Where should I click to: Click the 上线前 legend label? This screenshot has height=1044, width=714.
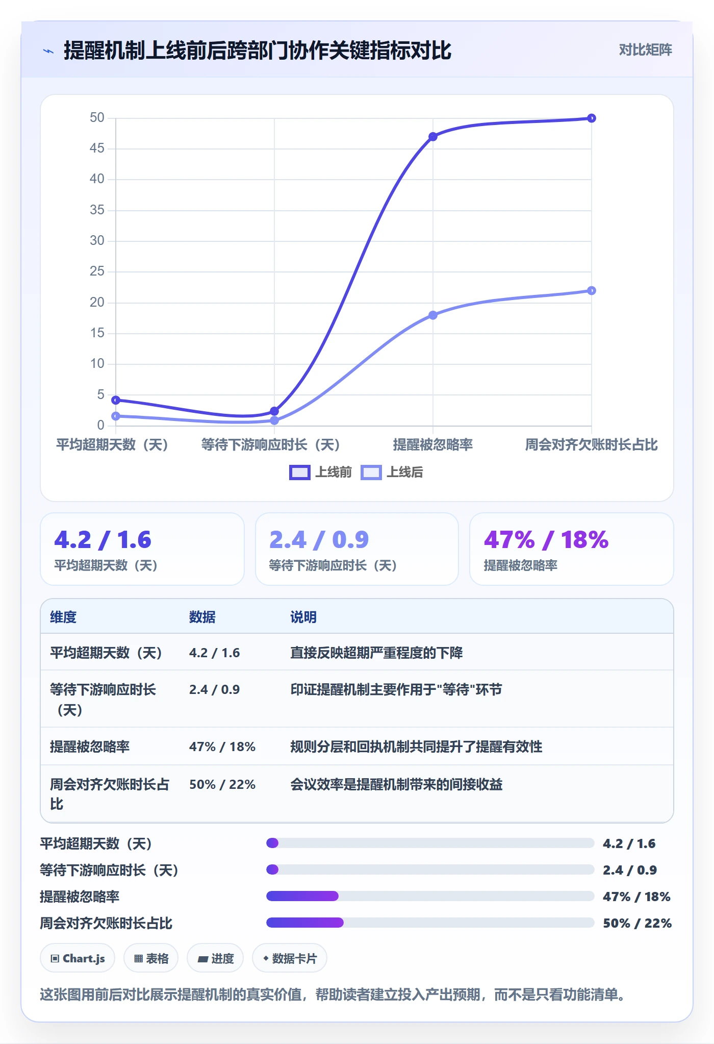(334, 473)
